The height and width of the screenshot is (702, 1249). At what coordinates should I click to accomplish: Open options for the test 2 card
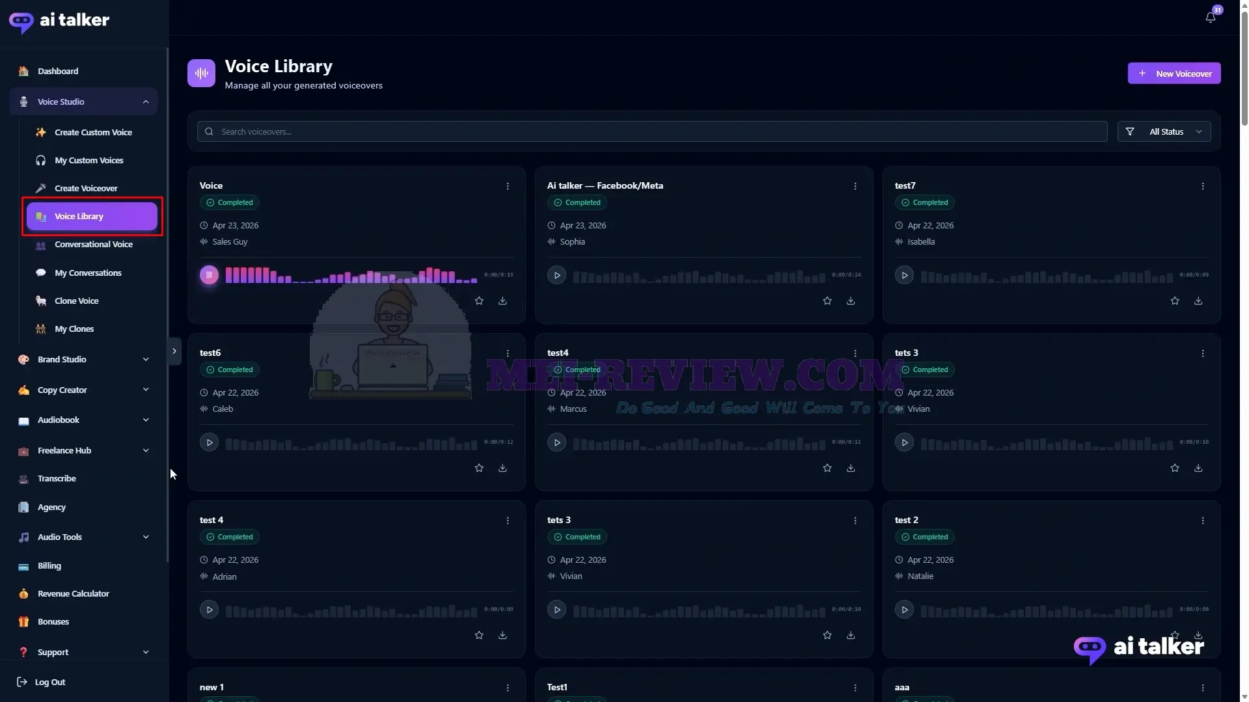pyautogui.click(x=1203, y=520)
